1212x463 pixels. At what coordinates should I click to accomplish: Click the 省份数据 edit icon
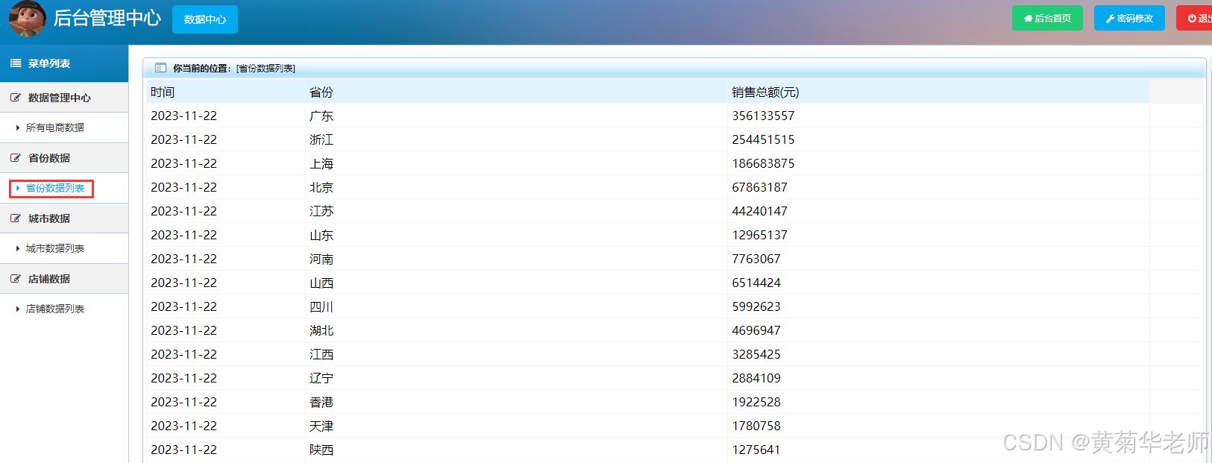tap(16, 158)
